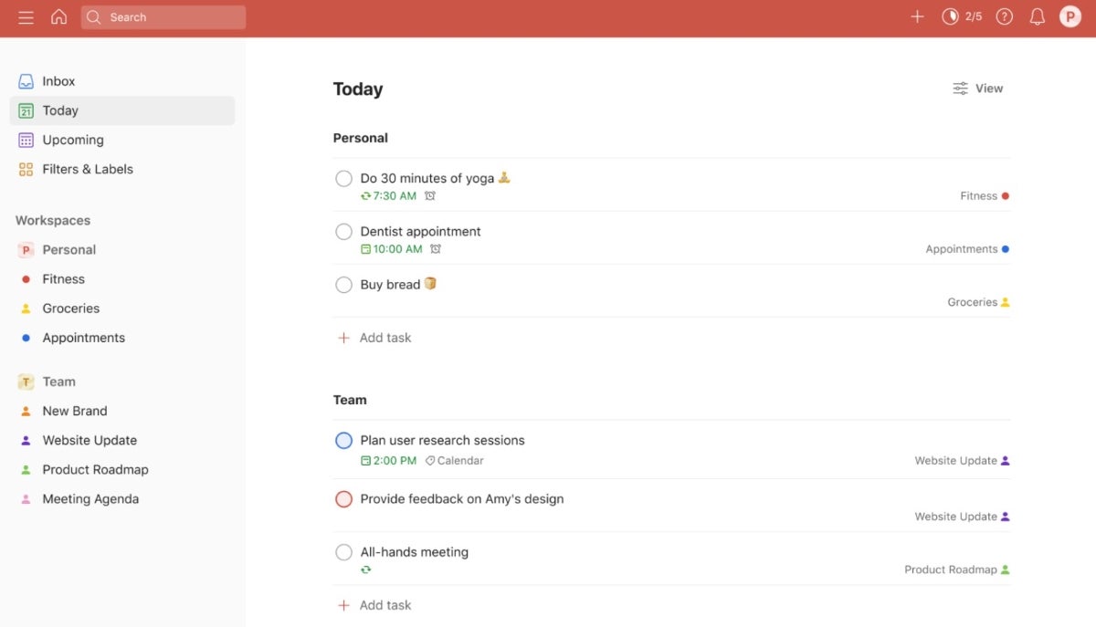Viewport: 1096px width, 627px height.
Task: Open the notifications bell
Action: (x=1037, y=16)
